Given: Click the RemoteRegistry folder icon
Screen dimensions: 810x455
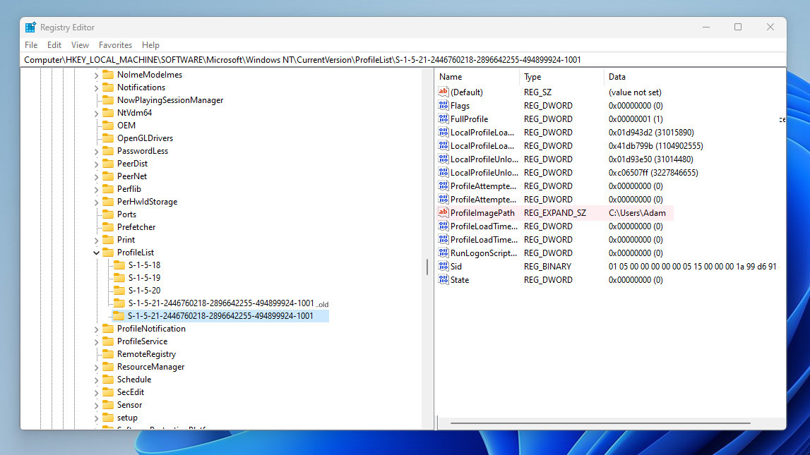Looking at the screenshot, I should 108,354.
